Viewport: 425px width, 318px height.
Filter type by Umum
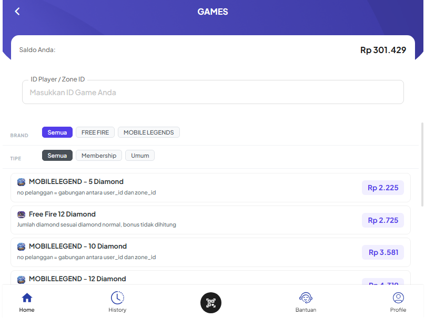[140, 156]
